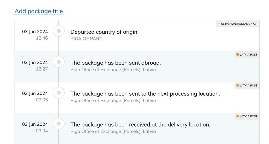Click the sent to next processing location status

point(145,94)
